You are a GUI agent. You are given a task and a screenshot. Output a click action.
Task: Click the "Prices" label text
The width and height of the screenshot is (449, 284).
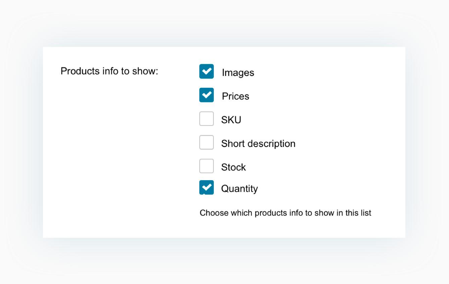(x=236, y=96)
